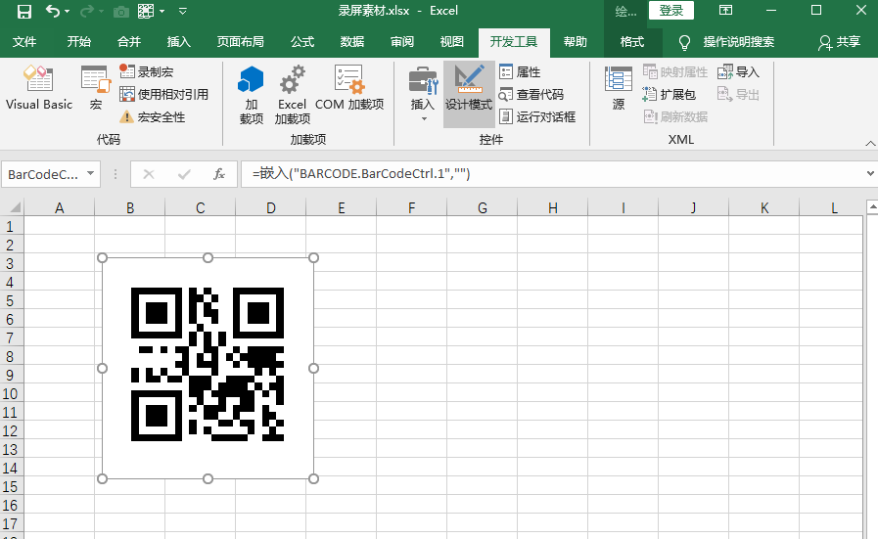
Task: Switch to the 帮助 tab
Action: click(576, 42)
